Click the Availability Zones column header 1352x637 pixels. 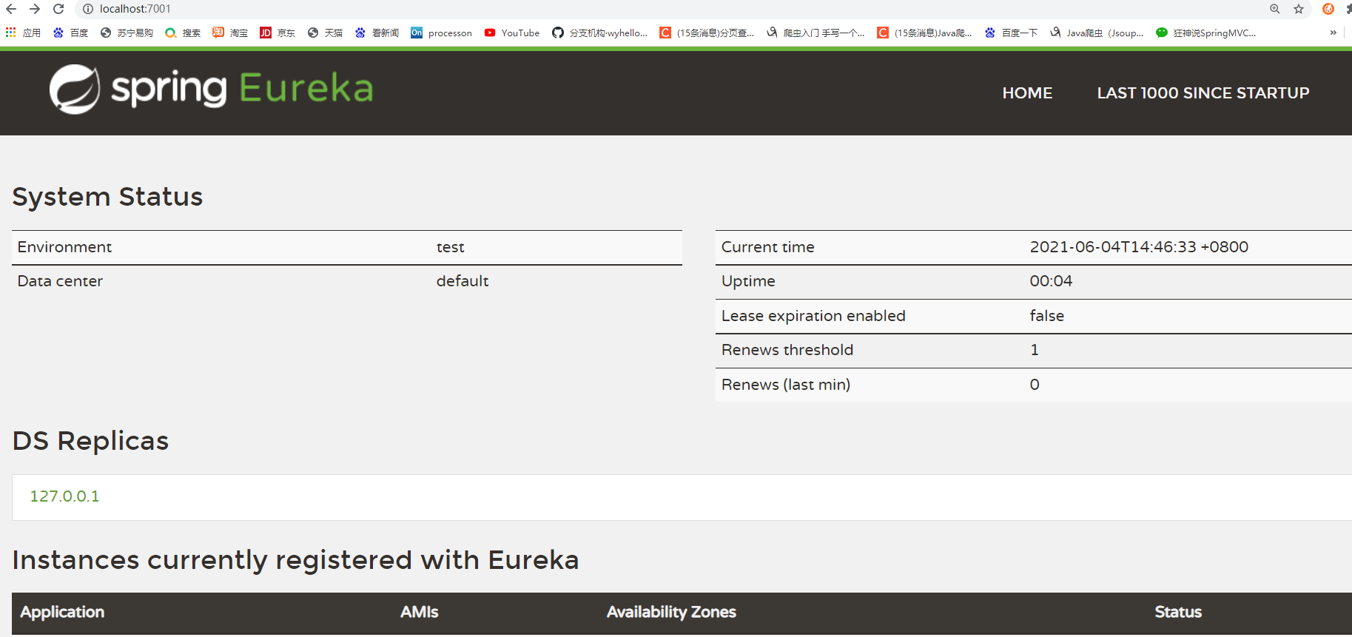tap(671, 612)
